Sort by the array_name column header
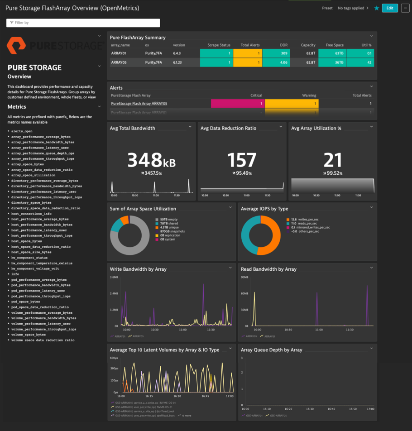412x431 pixels. pos(120,45)
